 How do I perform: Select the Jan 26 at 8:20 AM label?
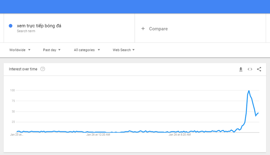point(179,135)
